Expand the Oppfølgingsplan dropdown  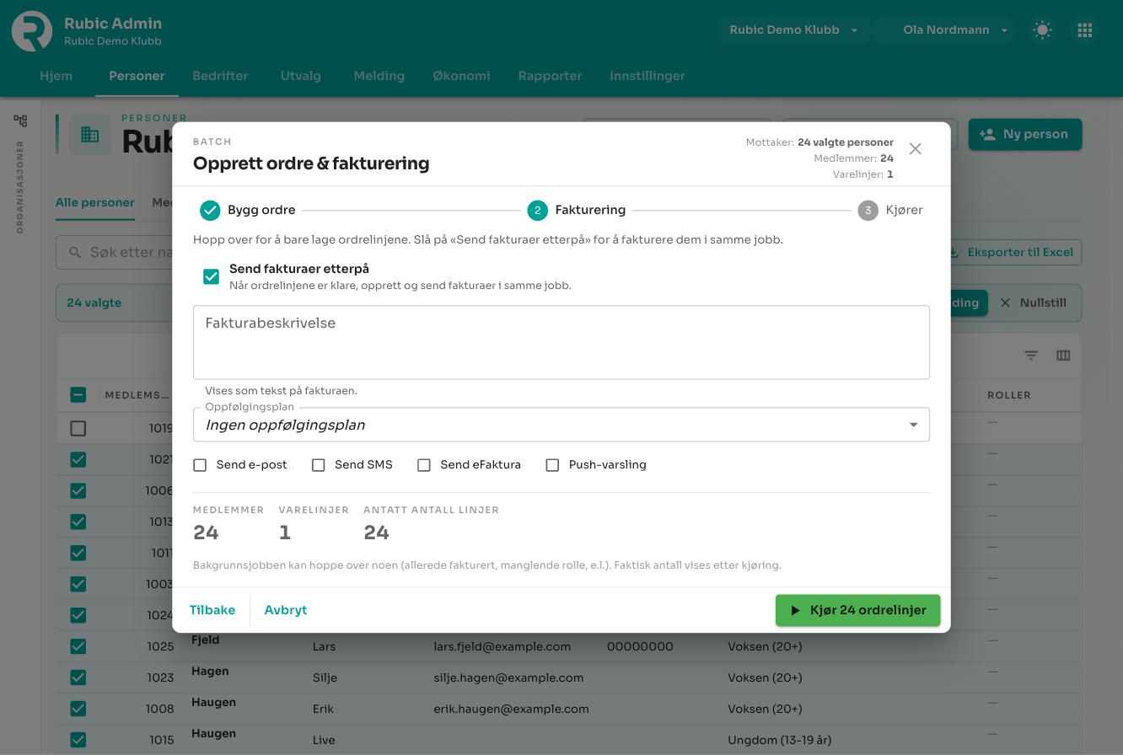561,425
